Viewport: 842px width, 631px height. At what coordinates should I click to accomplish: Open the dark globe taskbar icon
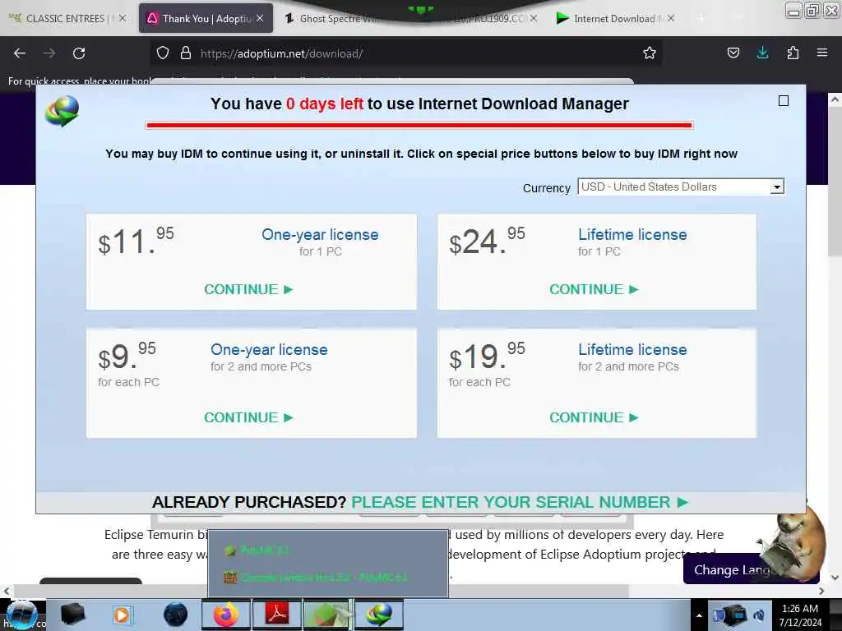point(175,615)
